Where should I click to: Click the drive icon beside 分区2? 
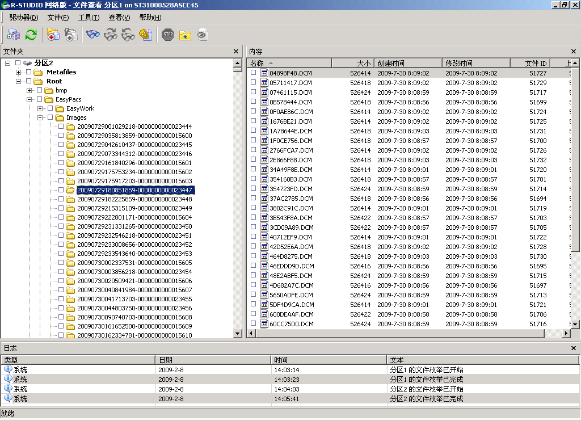tap(27, 63)
